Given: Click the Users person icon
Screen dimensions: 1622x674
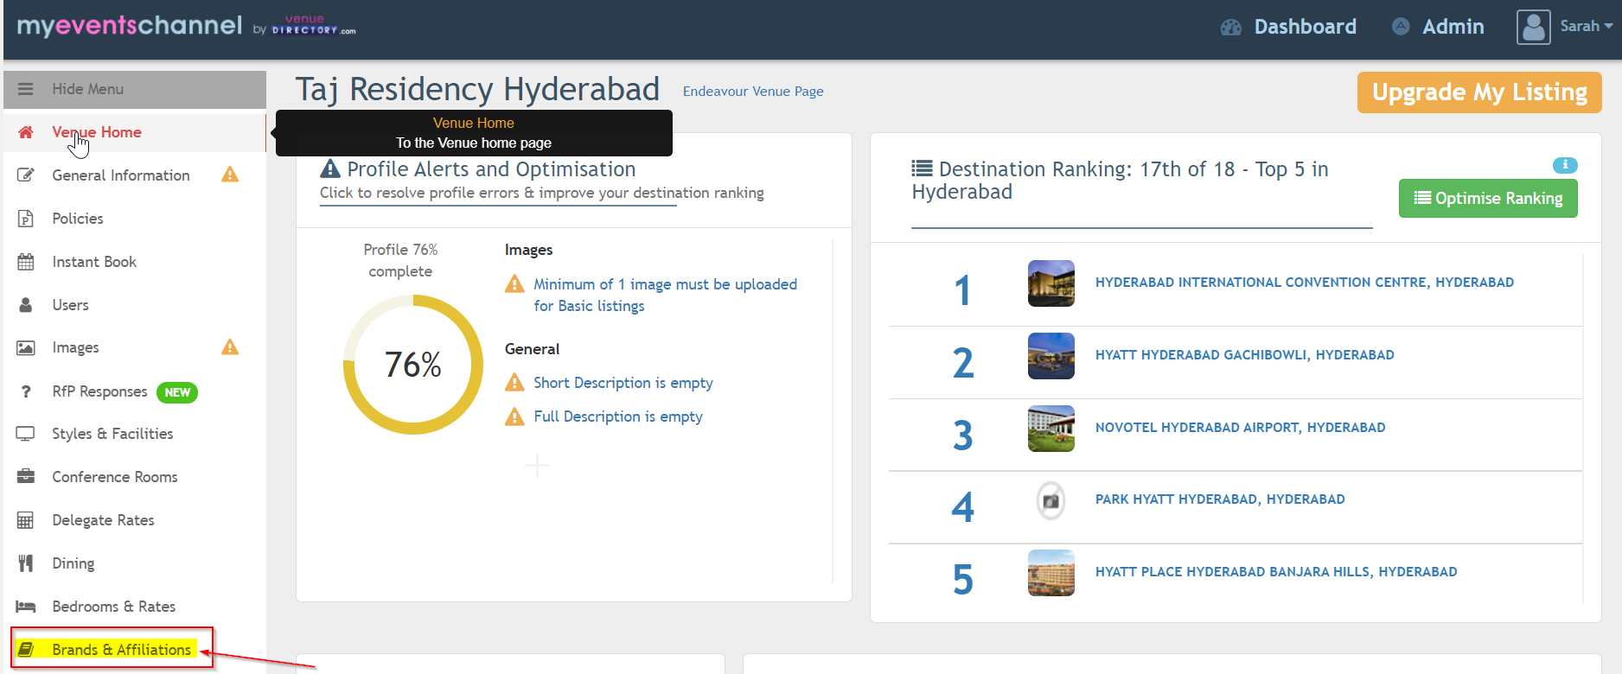Looking at the screenshot, I should pos(26,305).
